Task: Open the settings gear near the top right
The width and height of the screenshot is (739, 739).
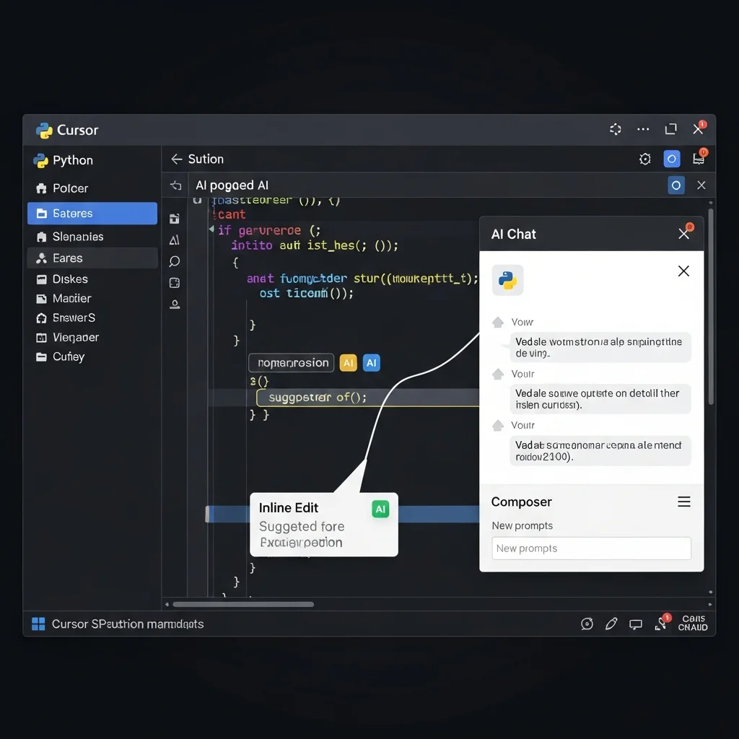Action: [644, 159]
